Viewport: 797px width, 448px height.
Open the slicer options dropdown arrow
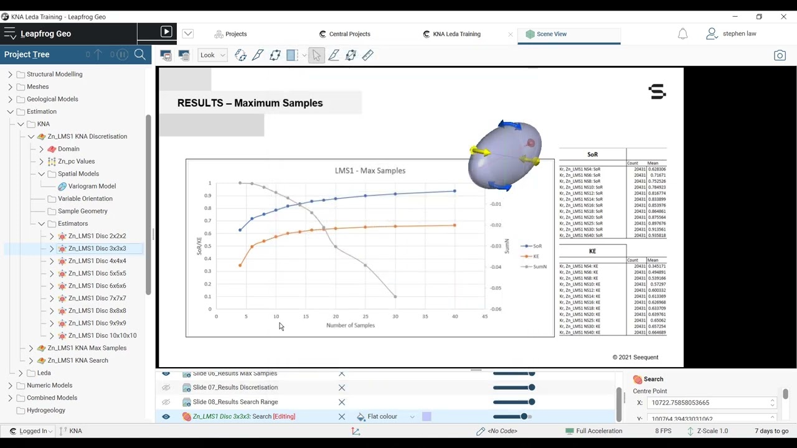tap(304, 55)
